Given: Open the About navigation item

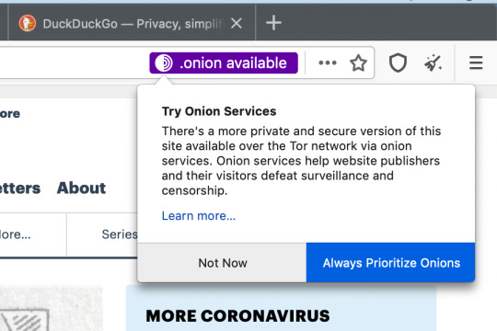Looking at the screenshot, I should pos(82,188).
